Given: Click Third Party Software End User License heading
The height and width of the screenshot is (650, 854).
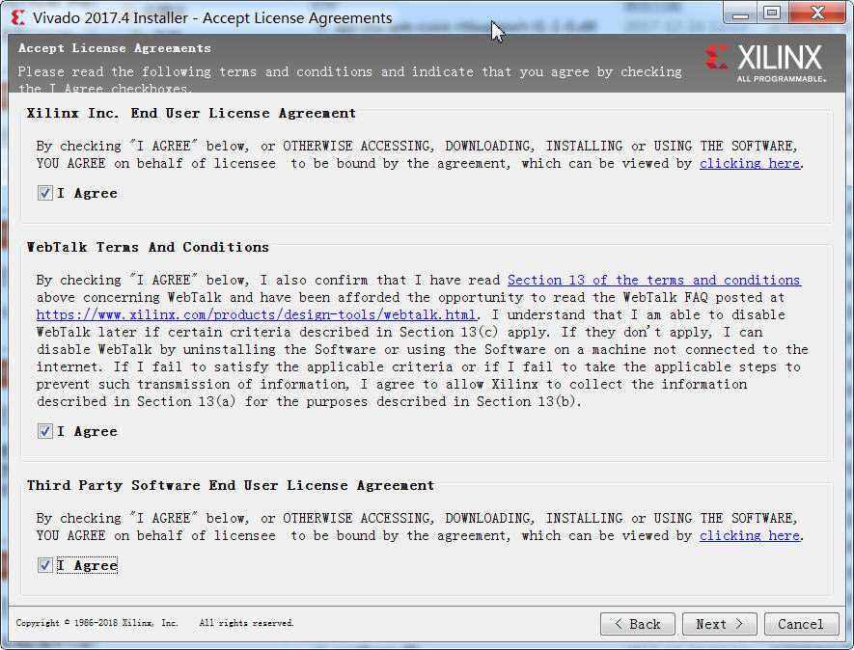Looking at the screenshot, I should (231, 485).
